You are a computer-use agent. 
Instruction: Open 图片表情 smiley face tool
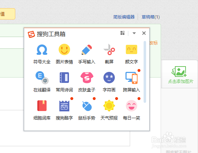click(64, 49)
